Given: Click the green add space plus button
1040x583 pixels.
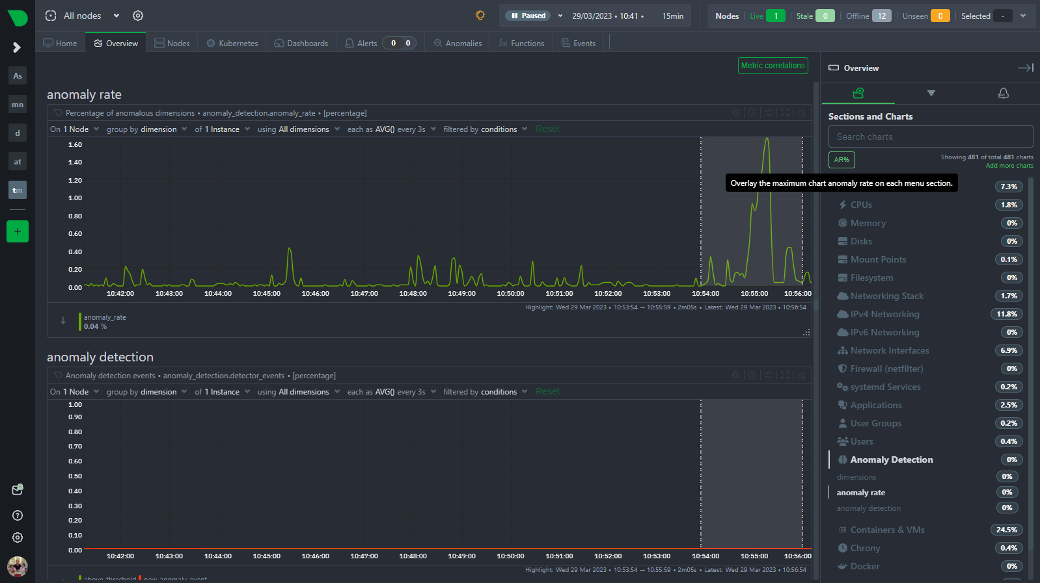Looking at the screenshot, I should pos(18,231).
